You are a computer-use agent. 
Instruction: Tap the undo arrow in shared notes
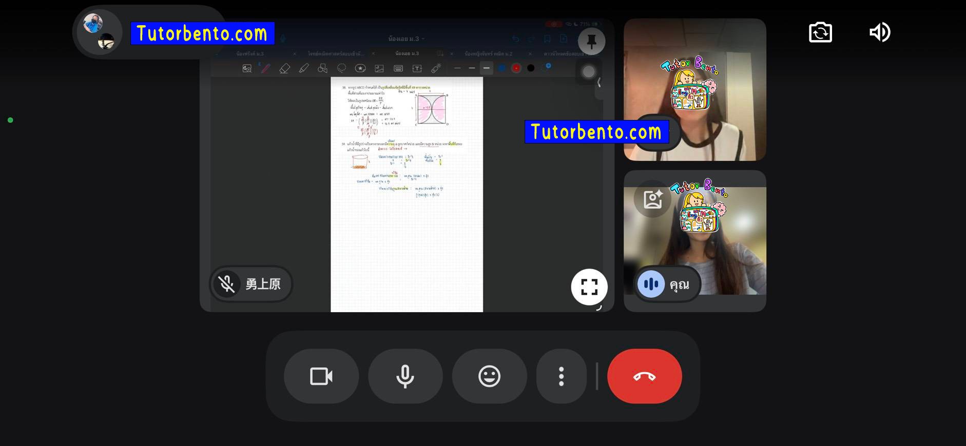click(x=516, y=39)
